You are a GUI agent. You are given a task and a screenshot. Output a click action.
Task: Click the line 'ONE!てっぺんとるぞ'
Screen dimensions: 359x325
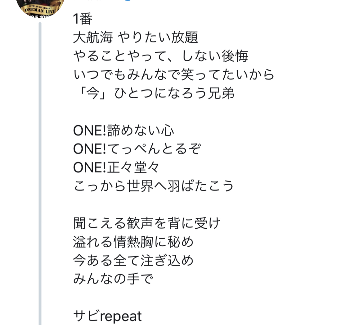137,149
